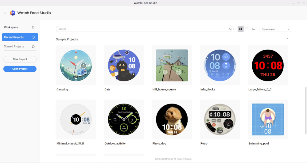
Task: Open the Cats watch face thumbnail
Action: [x=124, y=65]
